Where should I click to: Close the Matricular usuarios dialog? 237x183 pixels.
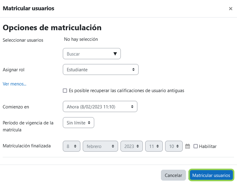pyautogui.click(x=231, y=8)
